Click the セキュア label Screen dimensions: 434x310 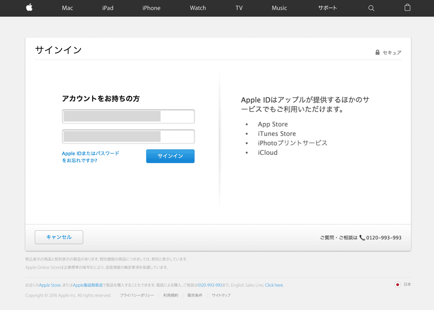pos(392,53)
